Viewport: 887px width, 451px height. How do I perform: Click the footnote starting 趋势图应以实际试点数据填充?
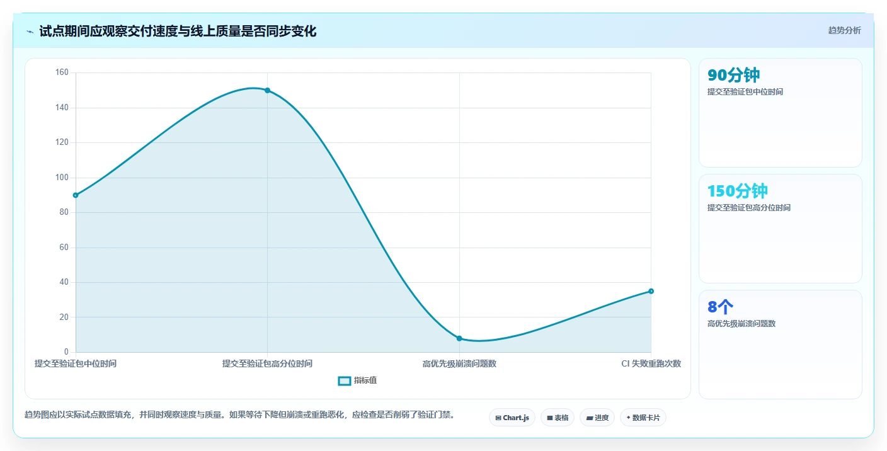click(x=239, y=414)
